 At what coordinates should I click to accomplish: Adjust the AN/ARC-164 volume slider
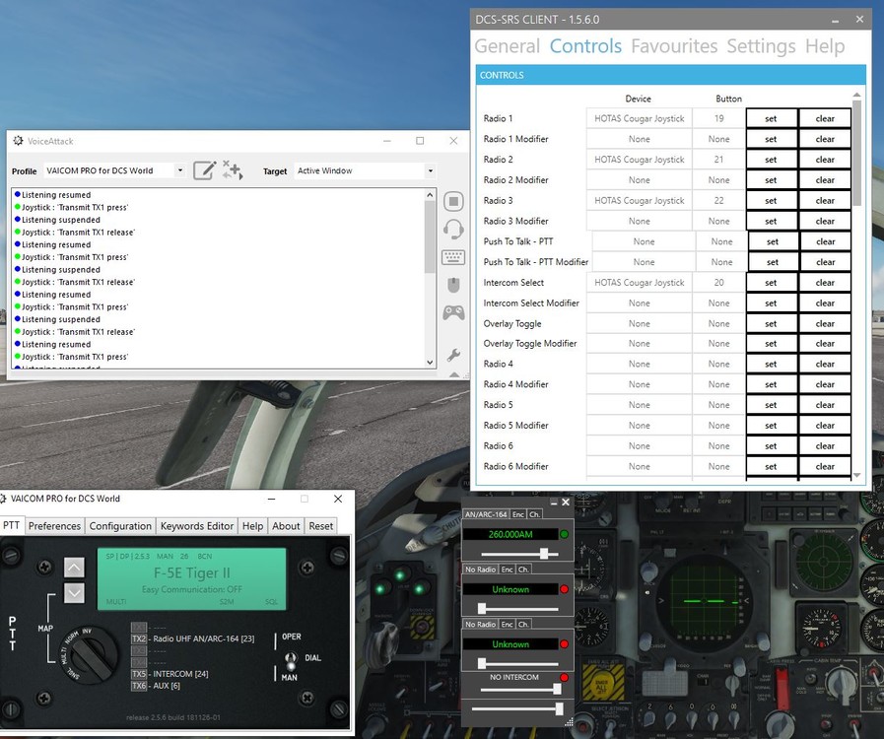click(x=544, y=554)
